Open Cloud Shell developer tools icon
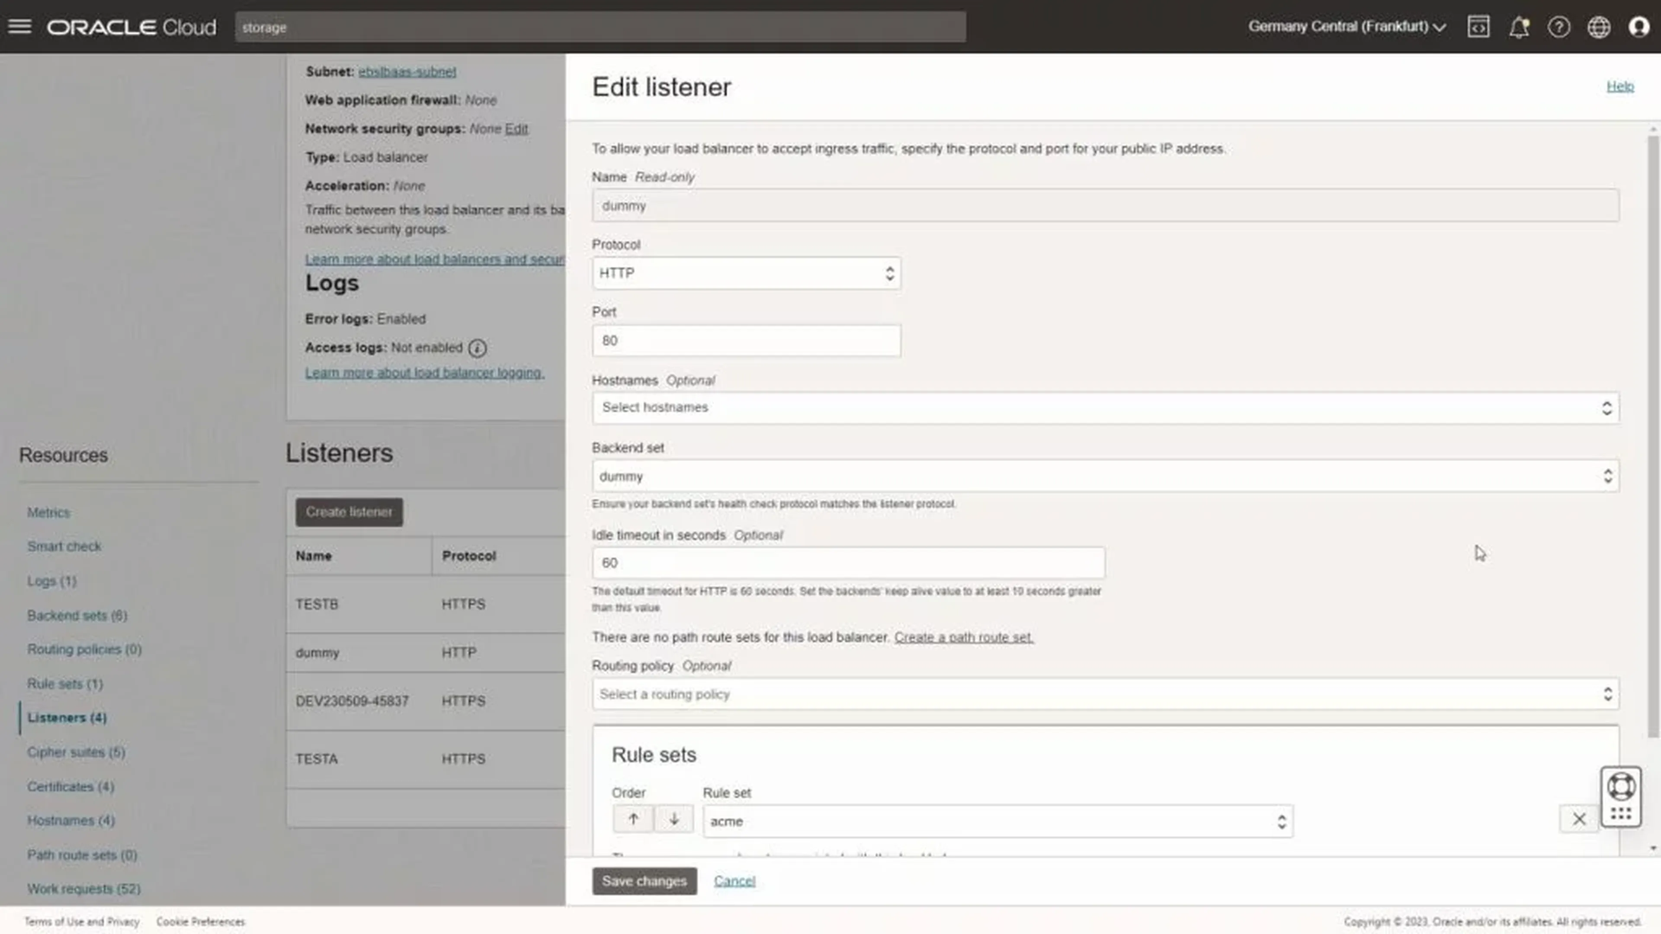1661x934 pixels. click(x=1478, y=27)
